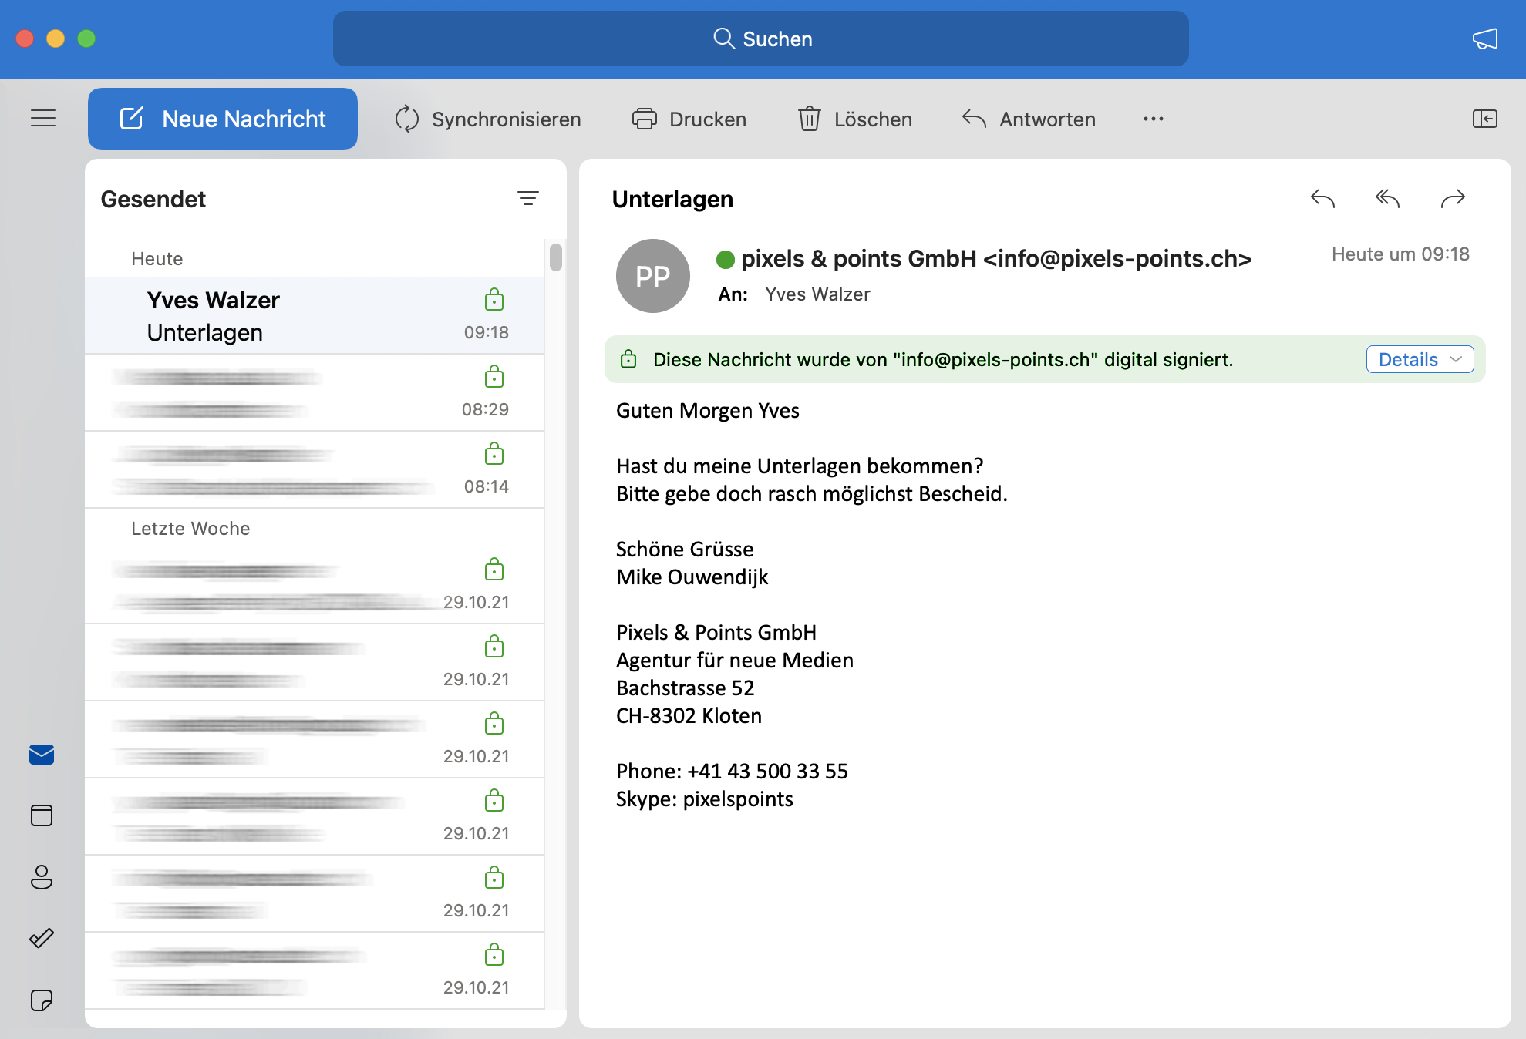Image resolution: width=1526 pixels, height=1039 pixels.
Task: Open the Gesendet filter options
Action: (x=528, y=199)
